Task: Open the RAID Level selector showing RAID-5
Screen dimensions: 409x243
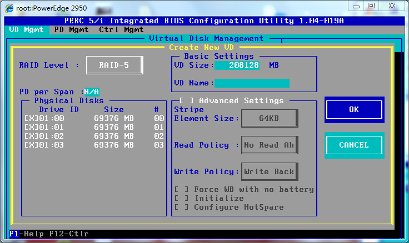Action: point(114,65)
